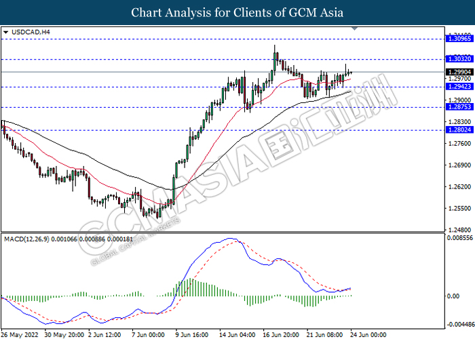This screenshot has height=339, width=475.
Task: Open the USDCAD,H4 symbol dropdown arrow
Action: pyautogui.click(x=5, y=32)
